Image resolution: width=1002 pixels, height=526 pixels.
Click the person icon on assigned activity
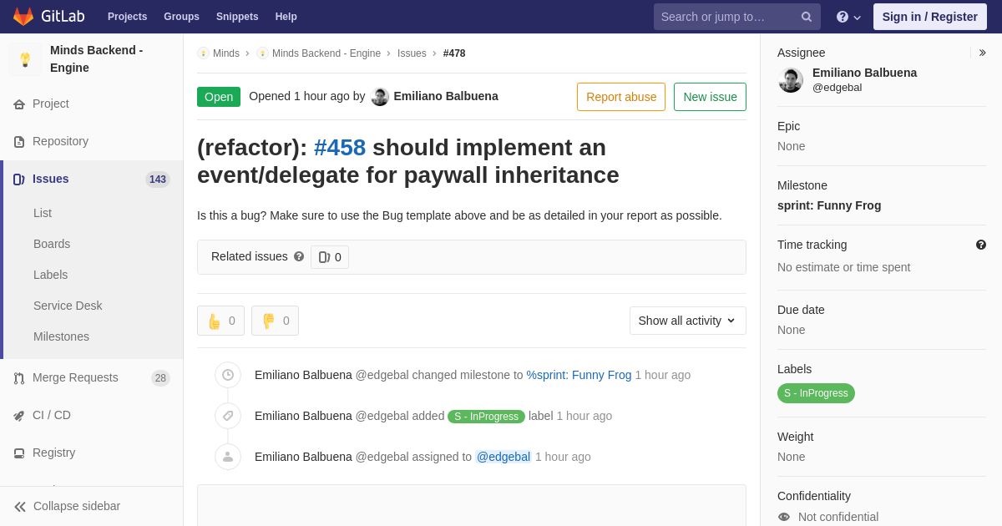228,457
